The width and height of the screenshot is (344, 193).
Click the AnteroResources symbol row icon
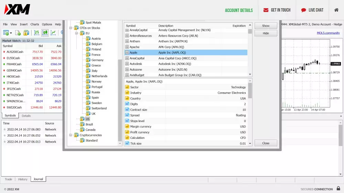(x=127, y=36)
